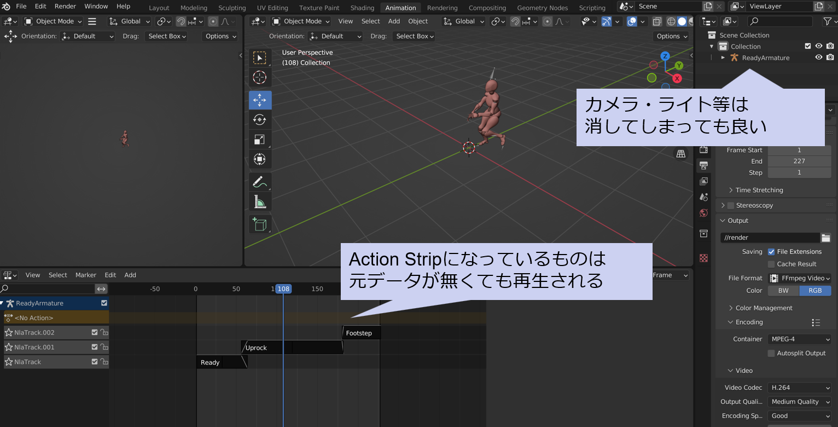Select the Footstep NLA strip
838x427 pixels.
(361, 333)
